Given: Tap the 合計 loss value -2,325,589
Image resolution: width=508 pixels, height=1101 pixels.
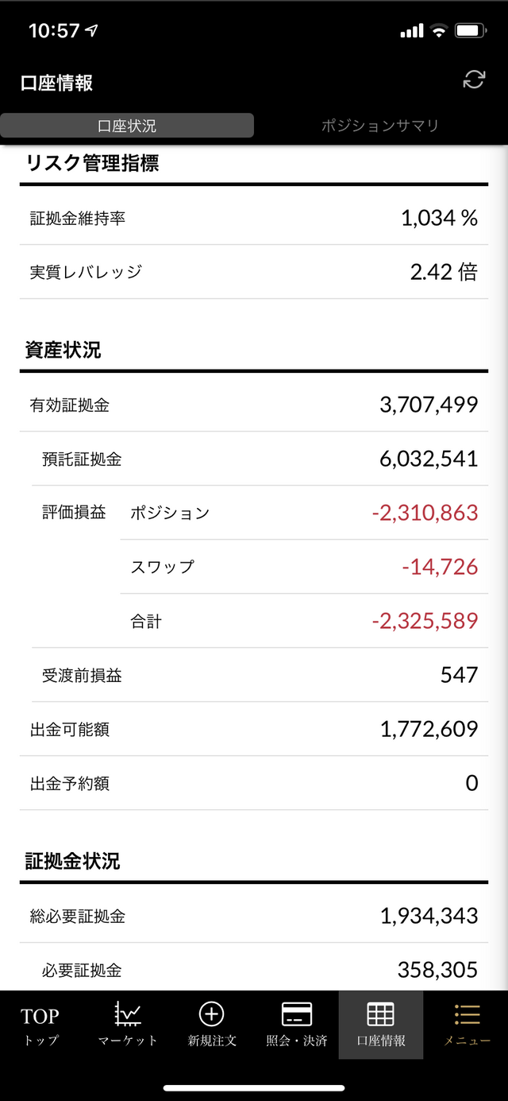Looking at the screenshot, I should pyautogui.click(x=425, y=621).
